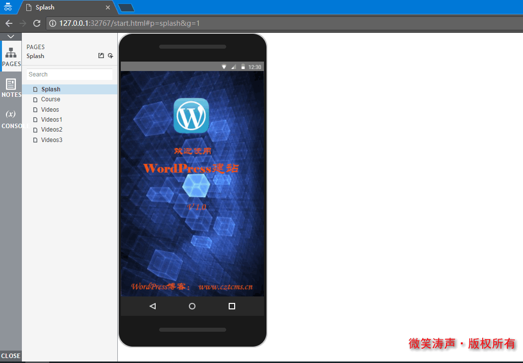
Task: Tap the Android Home navigation button
Action: 192,306
